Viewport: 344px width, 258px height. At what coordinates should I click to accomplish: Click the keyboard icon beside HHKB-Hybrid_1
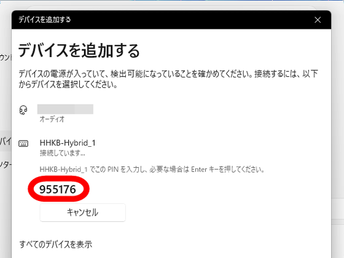(x=23, y=144)
